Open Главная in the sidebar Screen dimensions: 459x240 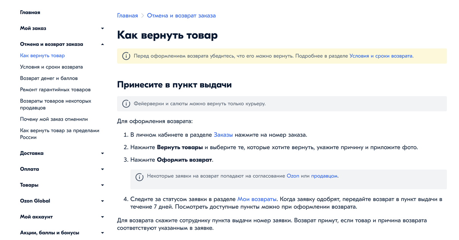point(30,13)
